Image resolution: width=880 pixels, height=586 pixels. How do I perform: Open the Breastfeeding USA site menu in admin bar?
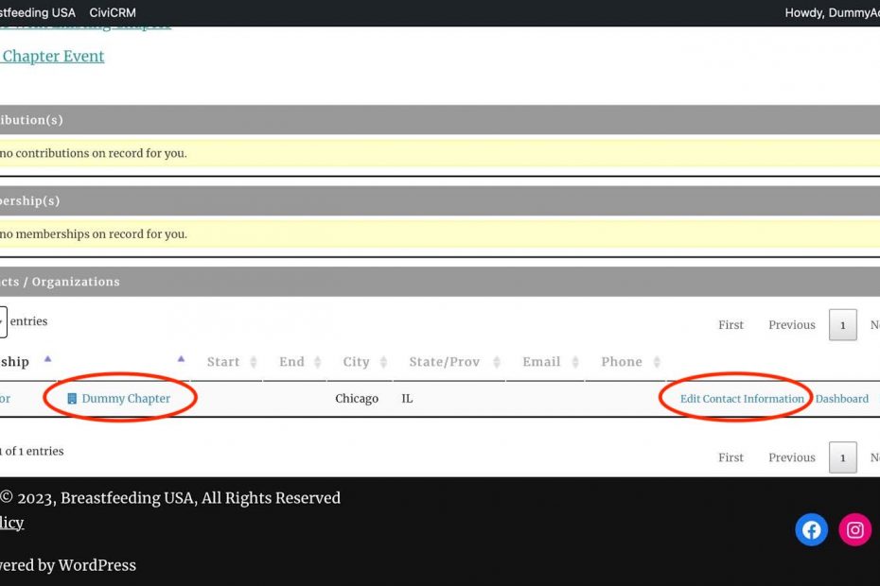click(x=38, y=12)
